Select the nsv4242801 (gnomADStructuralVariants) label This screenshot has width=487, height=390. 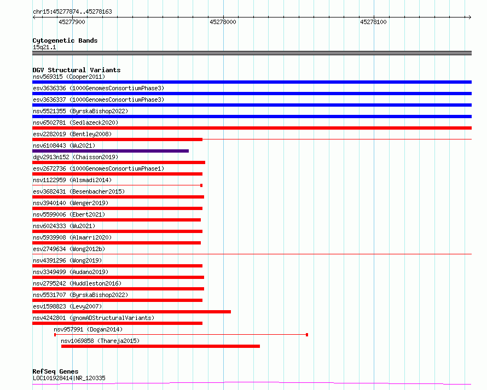click(x=94, y=318)
